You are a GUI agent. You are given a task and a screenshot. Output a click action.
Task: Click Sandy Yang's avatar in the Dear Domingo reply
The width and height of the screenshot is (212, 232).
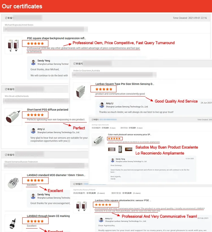(113, 160)
